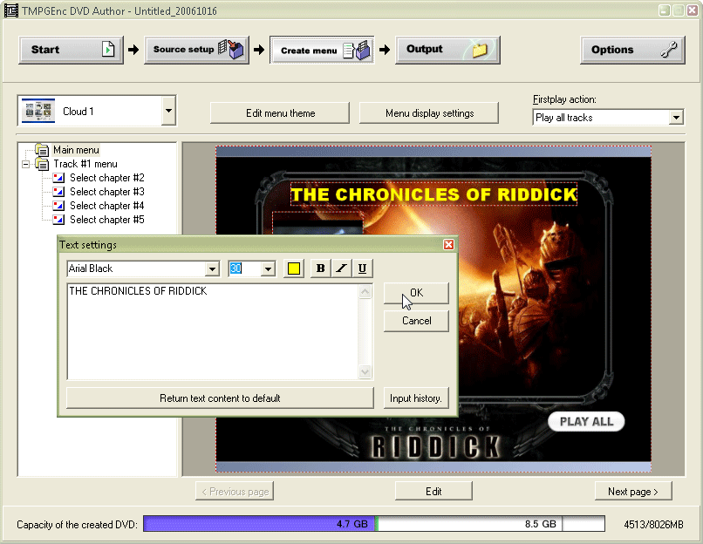Image resolution: width=703 pixels, height=544 pixels.
Task: Go to the Start step
Action: click(71, 50)
